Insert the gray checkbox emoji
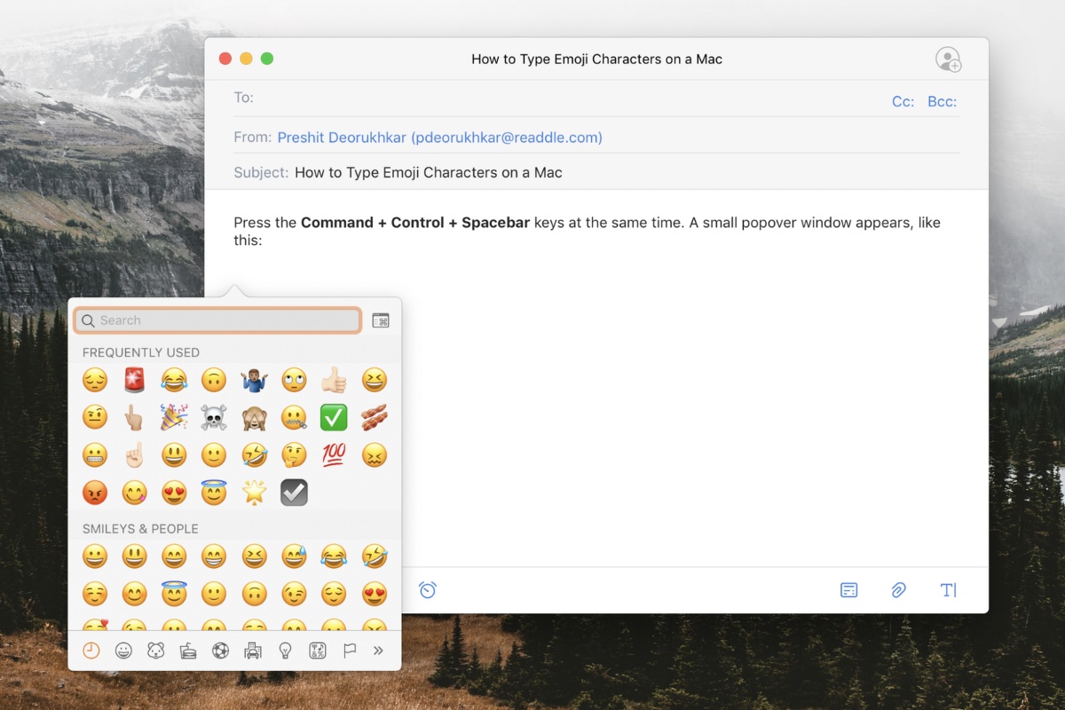 pos(294,493)
